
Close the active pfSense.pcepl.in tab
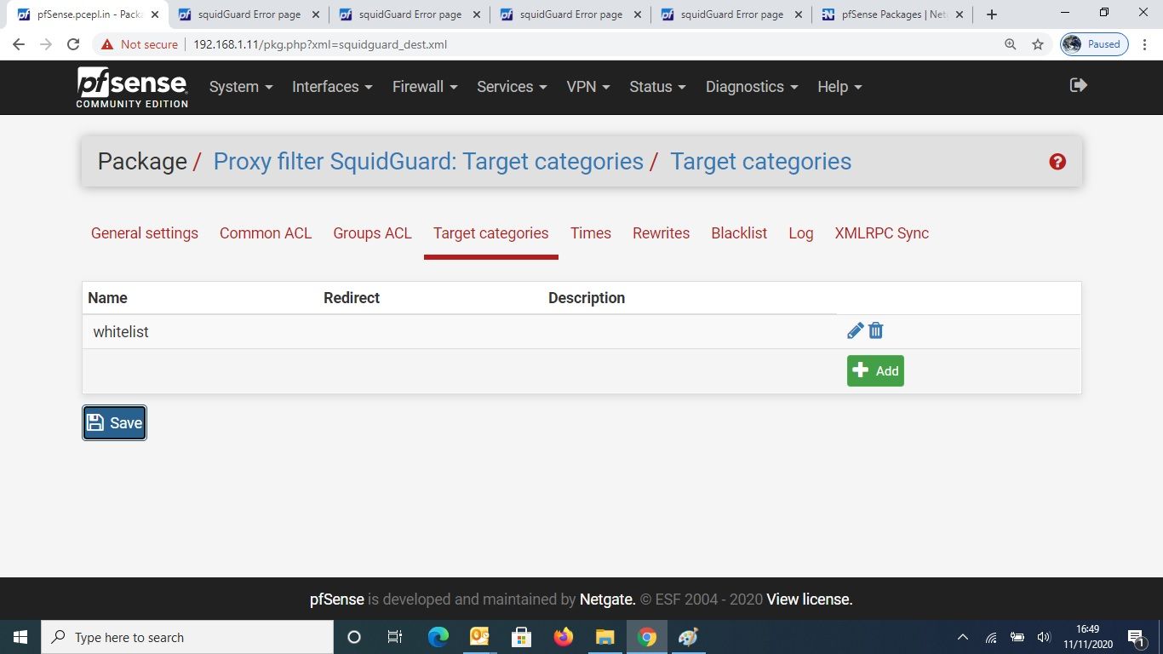[155, 14]
